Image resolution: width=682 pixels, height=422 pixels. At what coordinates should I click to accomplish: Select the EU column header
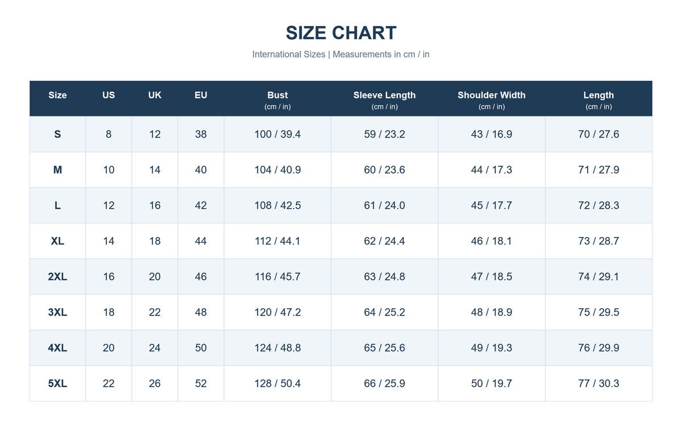tap(201, 99)
